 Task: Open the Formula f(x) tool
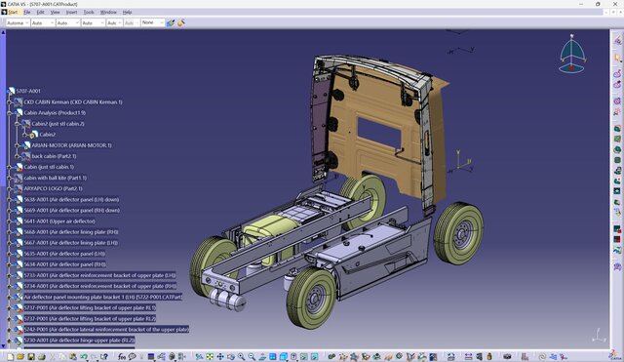tap(122, 357)
